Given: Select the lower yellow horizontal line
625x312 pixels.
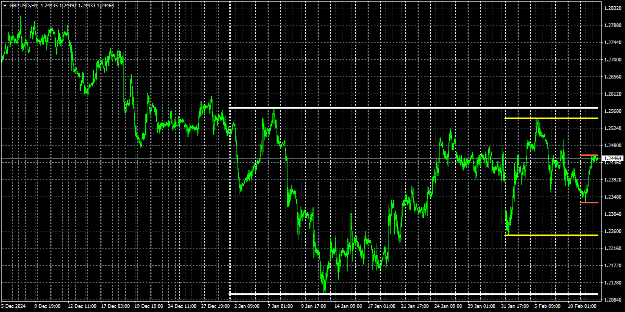Looking at the screenshot, I should coord(551,236).
